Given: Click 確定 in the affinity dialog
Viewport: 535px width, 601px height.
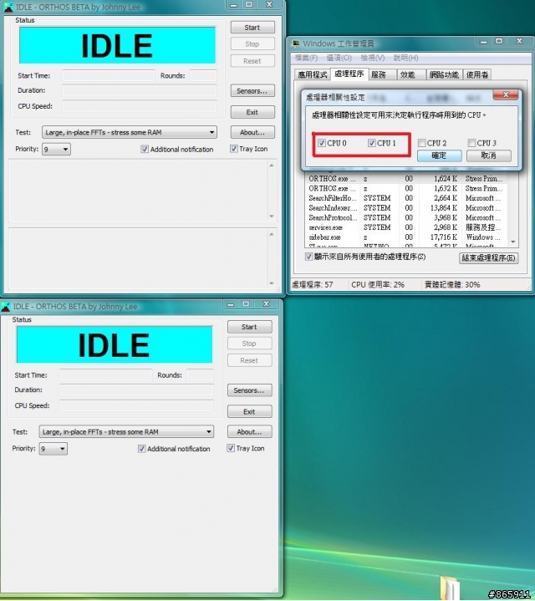Looking at the screenshot, I should pyautogui.click(x=439, y=155).
